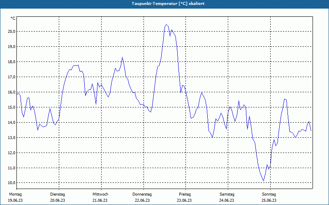Click the 17,0 axis value
Image resolution: width=329 pixels, height=205 pixels.
[12, 77]
